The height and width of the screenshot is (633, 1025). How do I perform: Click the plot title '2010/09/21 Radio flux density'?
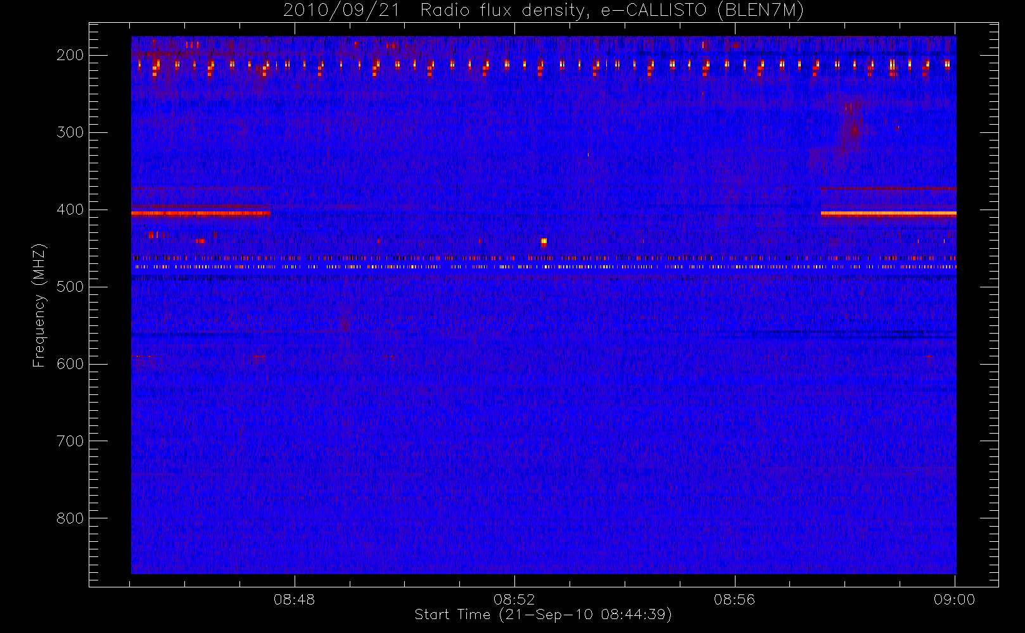point(544,11)
